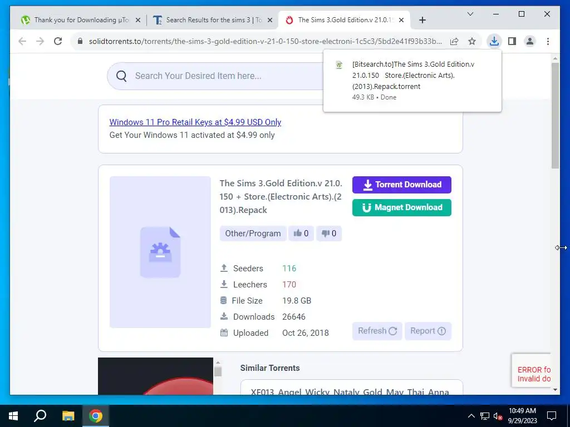The width and height of the screenshot is (570, 427).
Task: Close The Sims 3 Gold Edition tab
Action: pos(401,20)
